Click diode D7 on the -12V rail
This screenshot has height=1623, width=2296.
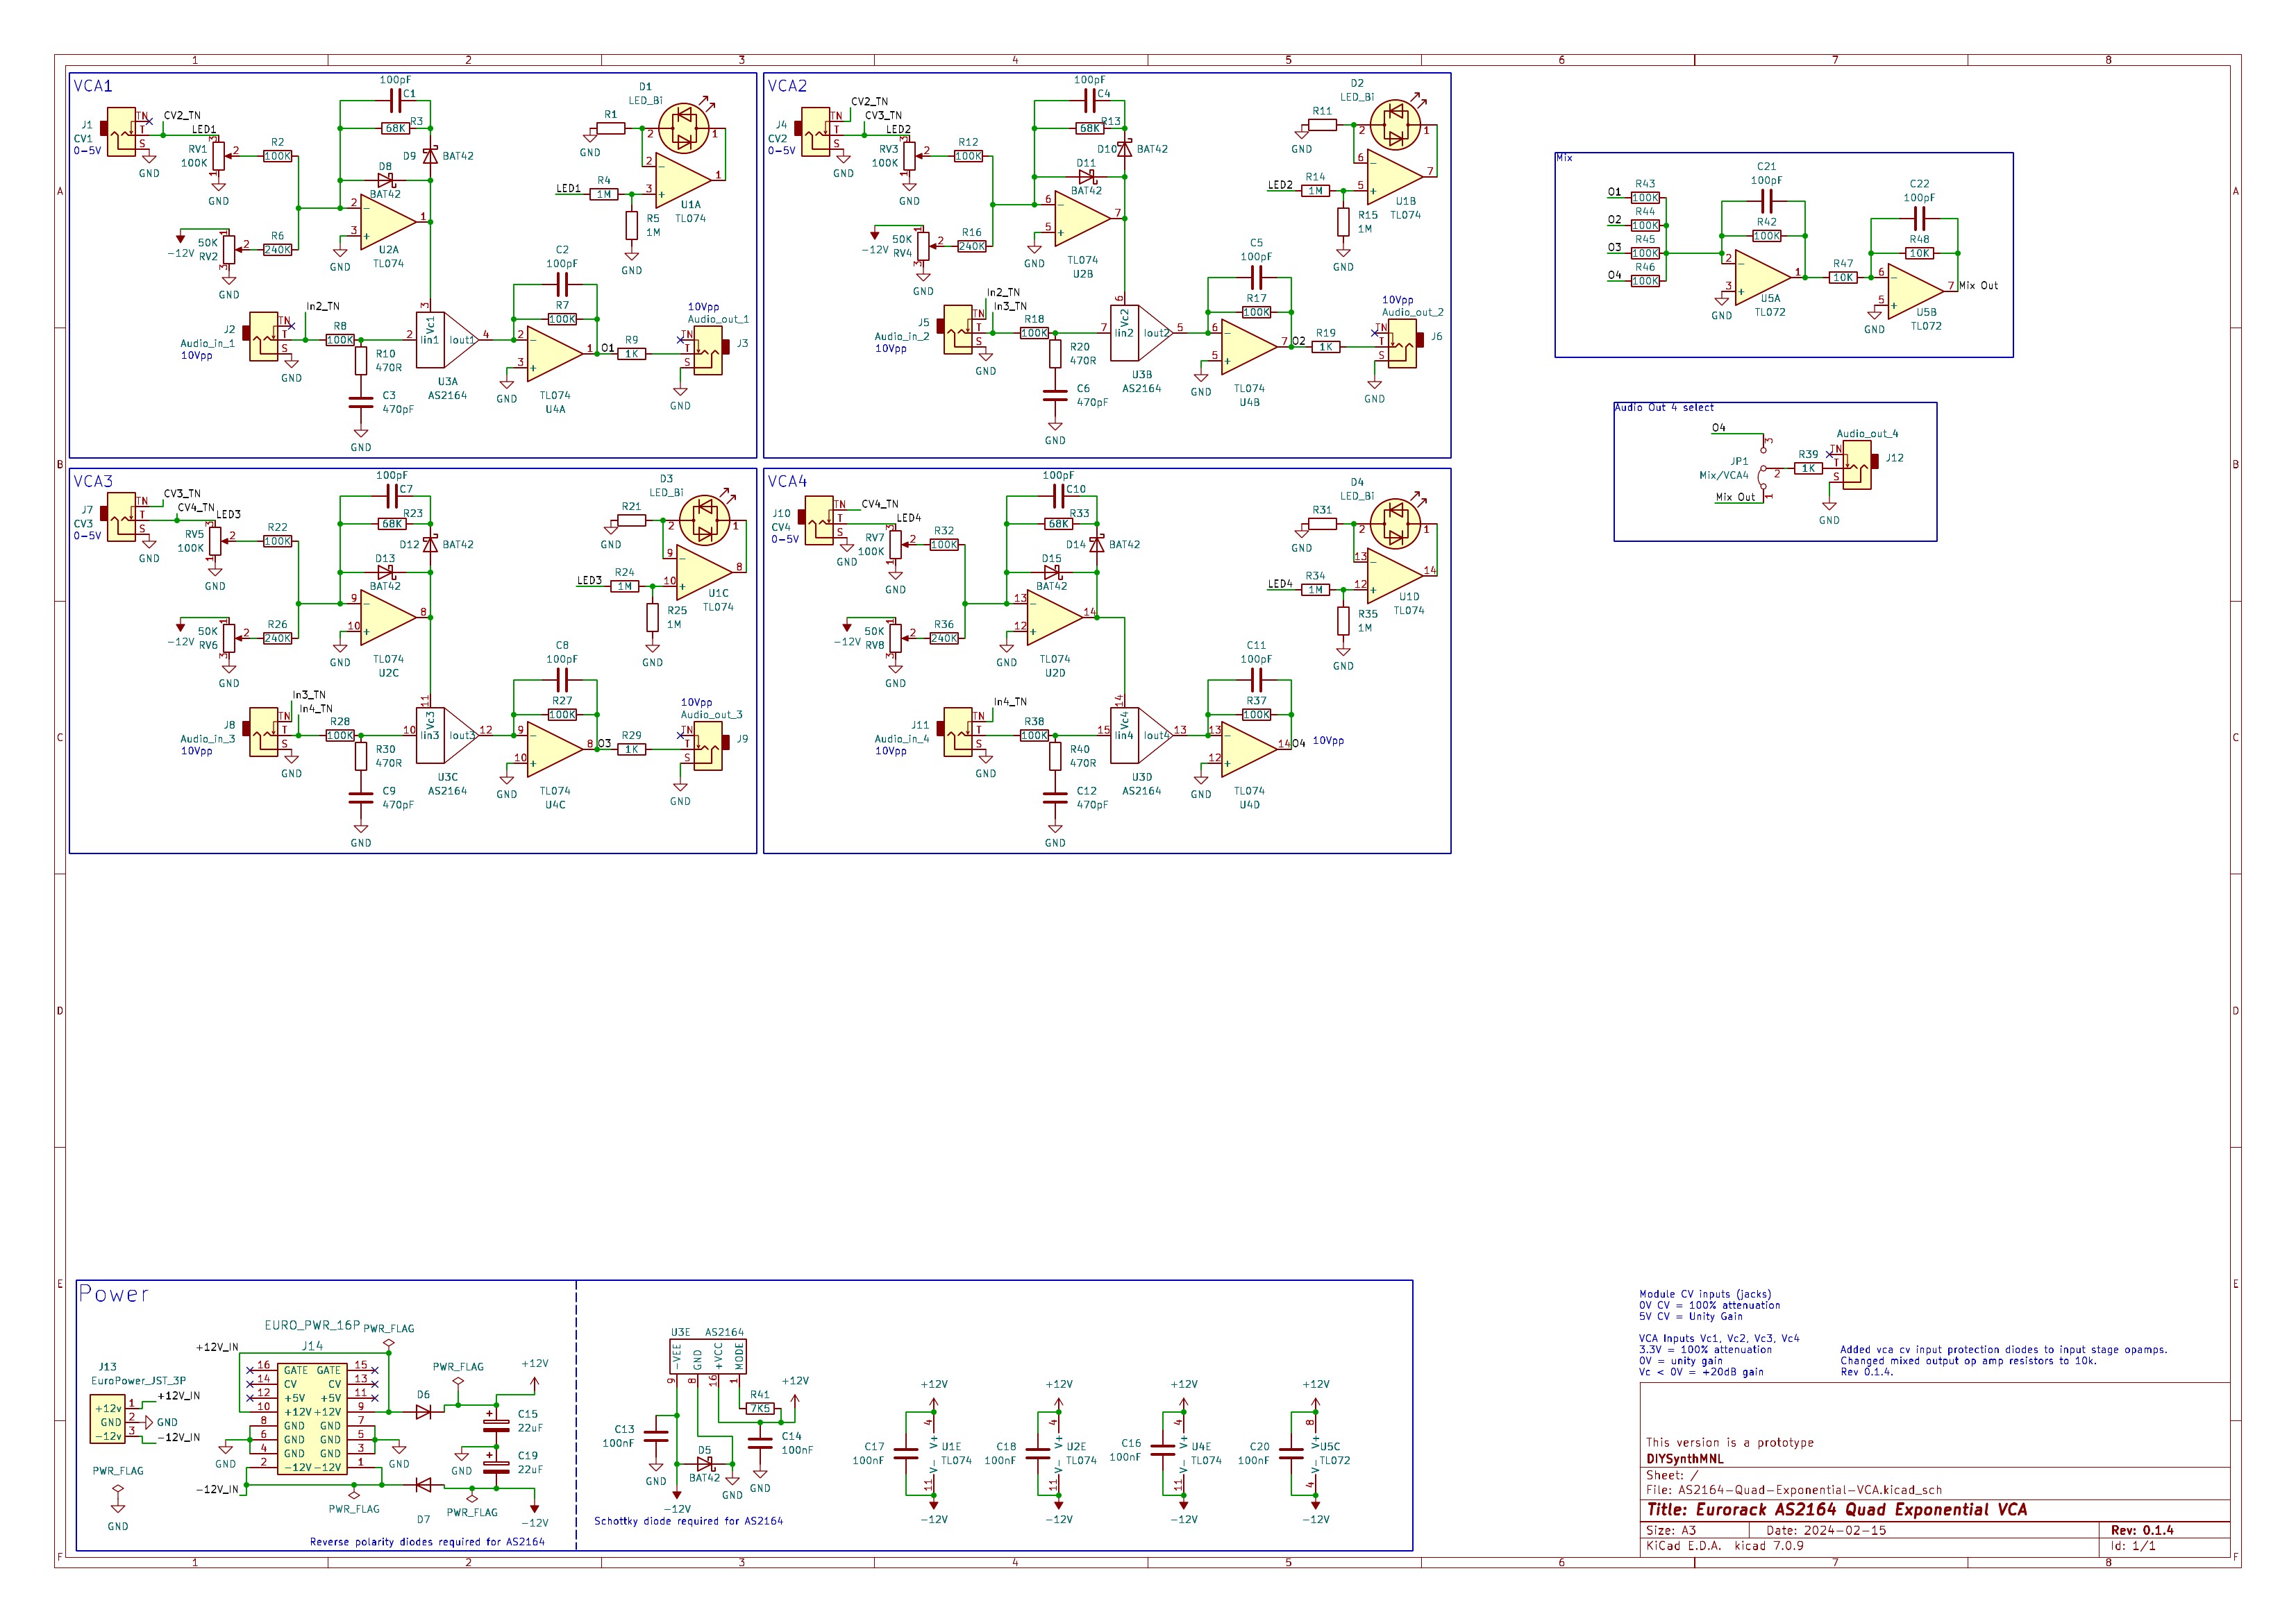pos(424,1485)
